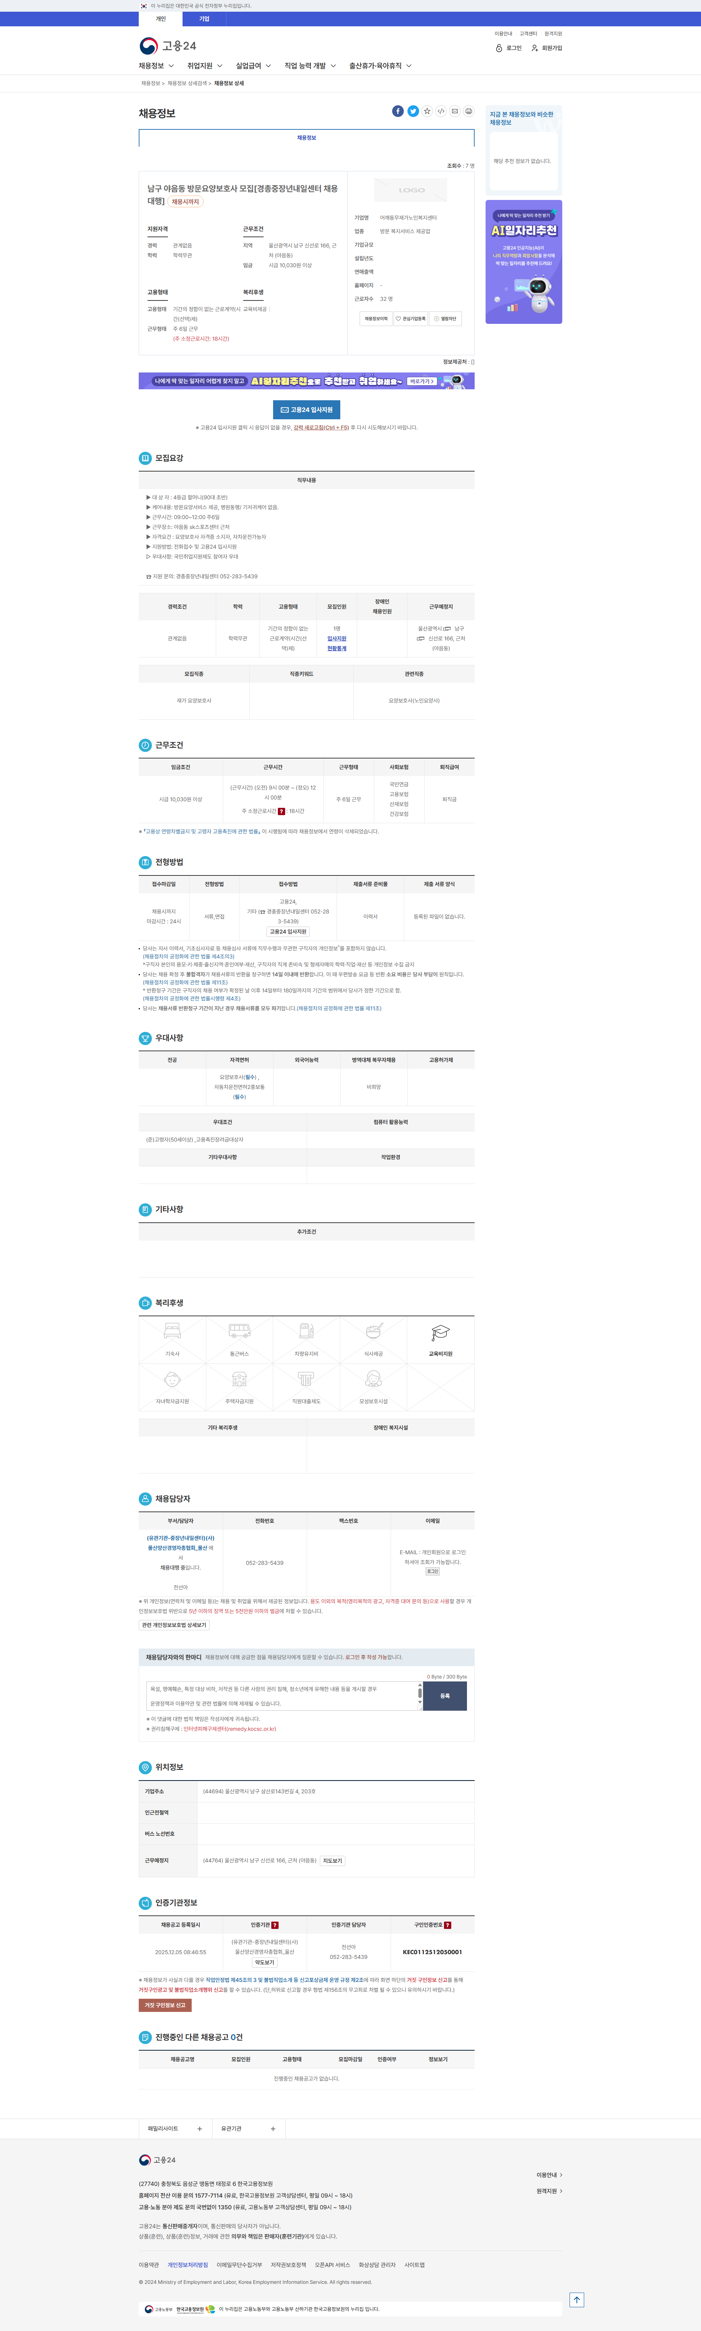This screenshot has width=701, height=2331.
Task: Switch to the 기업 tab
Action: (204, 19)
